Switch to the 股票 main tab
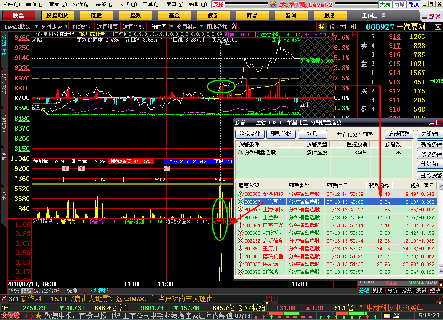This screenshot has width=443, height=320. (x=18, y=16)
